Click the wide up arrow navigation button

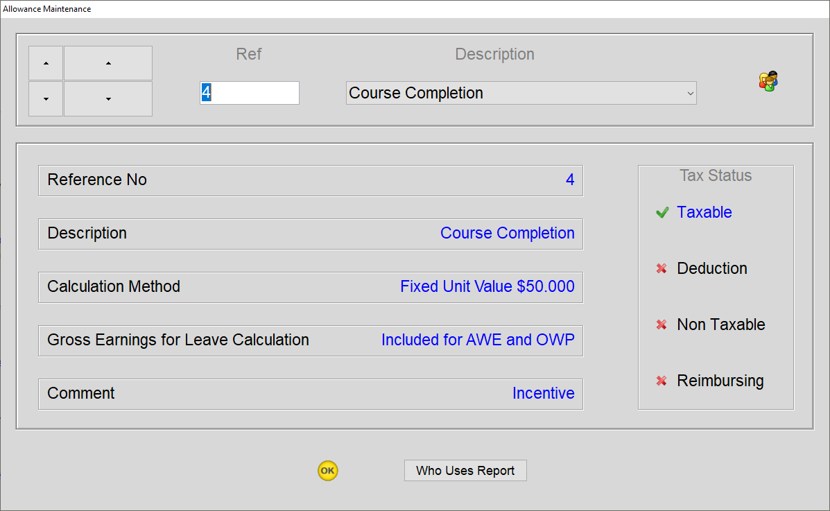(x=108, y=63)
